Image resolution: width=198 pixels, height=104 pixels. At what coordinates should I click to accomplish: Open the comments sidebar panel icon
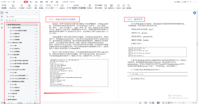pyautogui.click(x=2, y=20)
